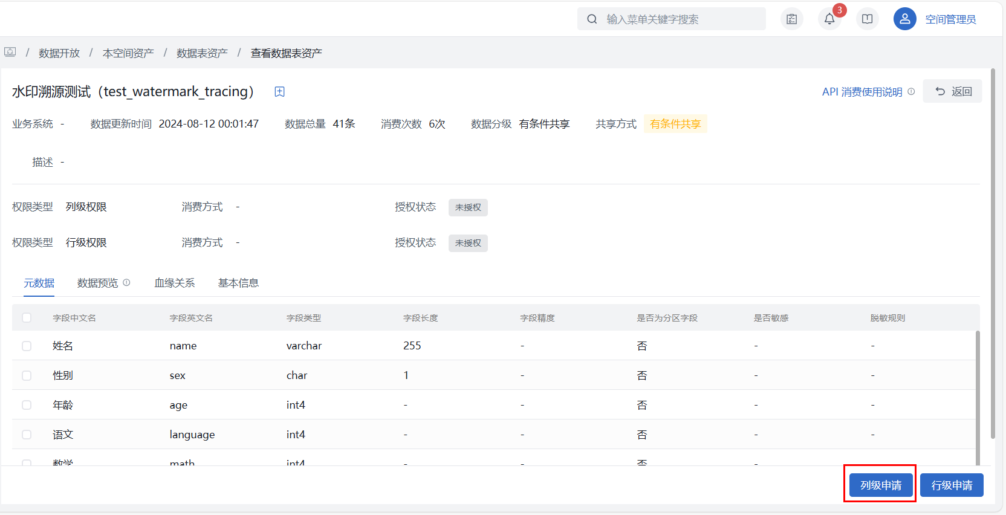Click the 字段长度 column header
The height and width of the screenshot is (515, 1006).
click(x=421, y=318)
